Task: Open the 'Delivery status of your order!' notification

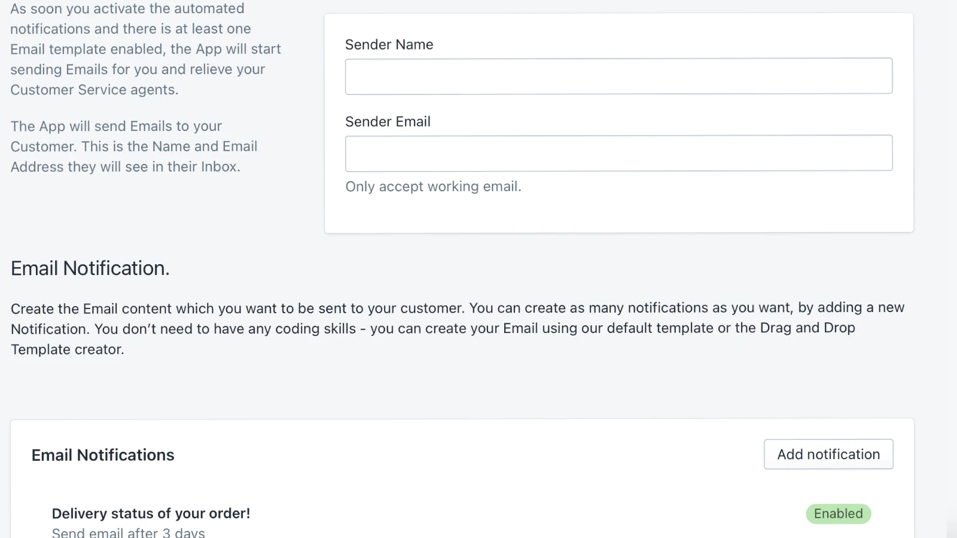Action: tap(151, 513)
